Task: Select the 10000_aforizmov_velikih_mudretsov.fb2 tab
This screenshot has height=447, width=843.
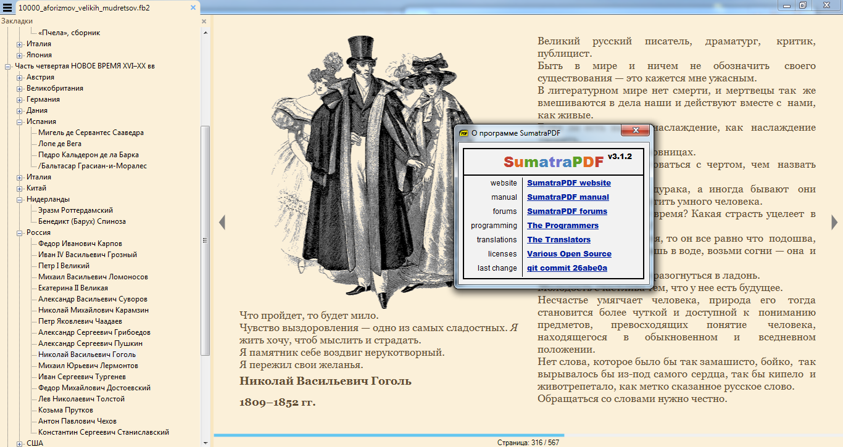Action: coord(83,8)
